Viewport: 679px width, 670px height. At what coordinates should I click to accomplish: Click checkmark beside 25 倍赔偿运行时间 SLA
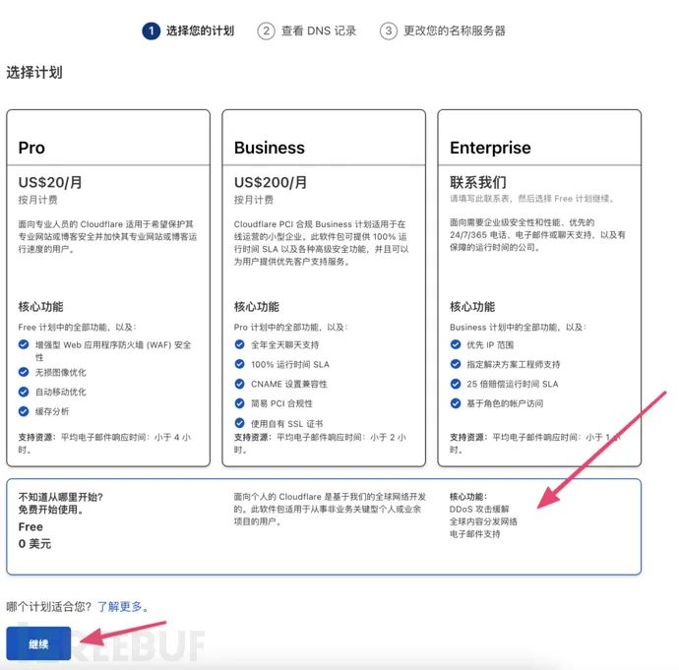455,384
